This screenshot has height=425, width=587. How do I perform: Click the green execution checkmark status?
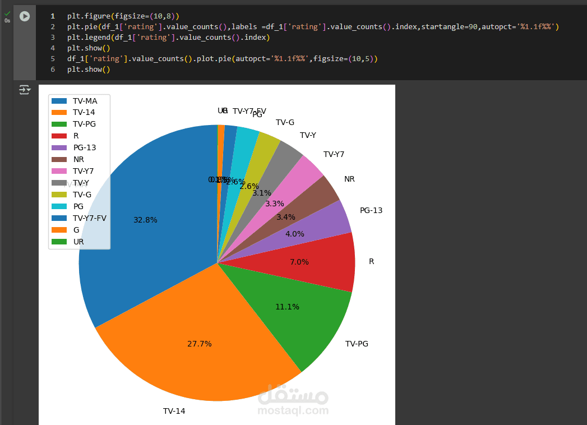[x=7, y=13]
